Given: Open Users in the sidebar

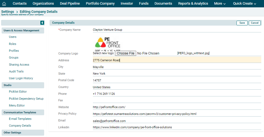Looking at the screenshot, I should coord(13,37).
